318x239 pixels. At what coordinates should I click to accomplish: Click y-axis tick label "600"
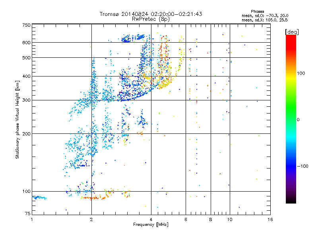click(x=26, y=43)
